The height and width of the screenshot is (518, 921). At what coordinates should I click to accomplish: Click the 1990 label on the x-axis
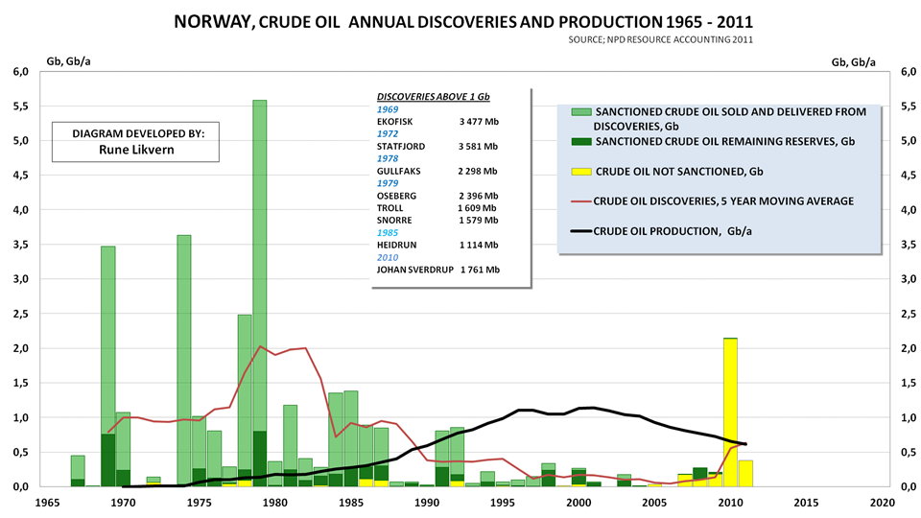427,502
